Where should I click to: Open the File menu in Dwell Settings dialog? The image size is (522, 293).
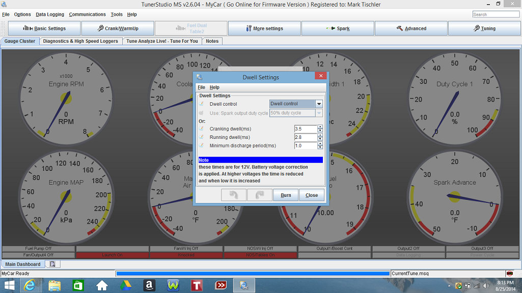tap(201, 87)
